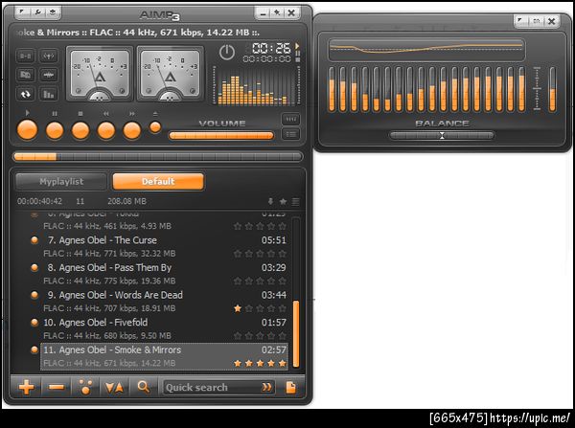575x428 pixels.
Task: Toggle the repeat arrows button
Action: click(x=25, y=94)
